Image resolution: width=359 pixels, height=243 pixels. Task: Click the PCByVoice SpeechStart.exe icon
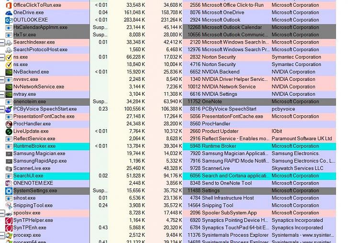coord(9,109)
